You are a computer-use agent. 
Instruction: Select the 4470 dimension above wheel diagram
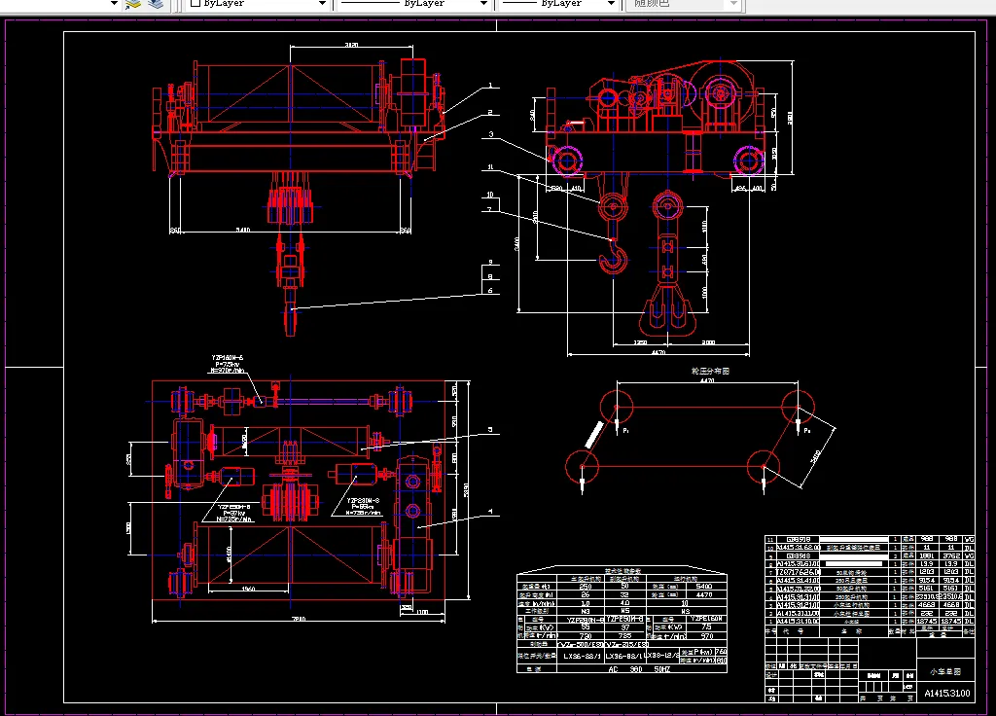pos(707,380)
